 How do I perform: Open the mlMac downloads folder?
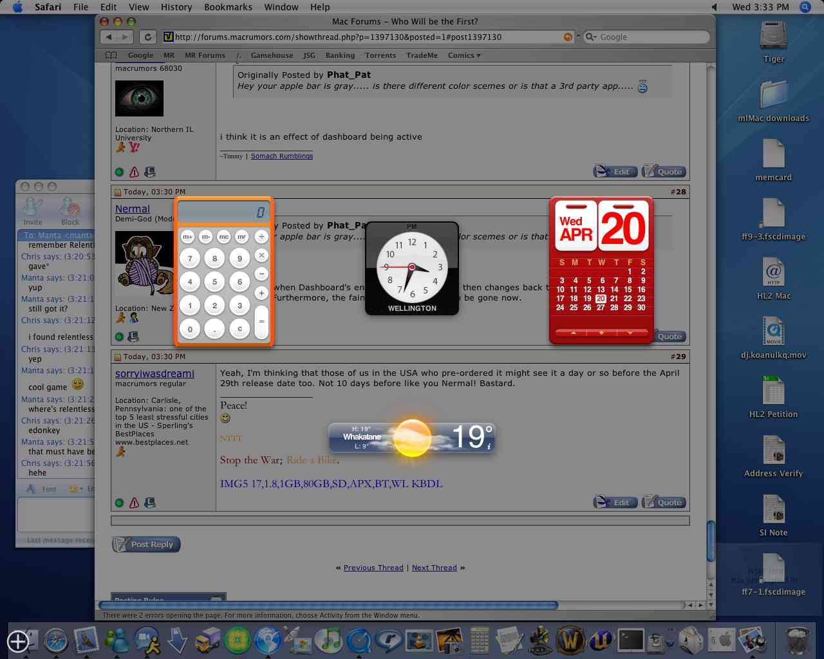click(773, 95)
